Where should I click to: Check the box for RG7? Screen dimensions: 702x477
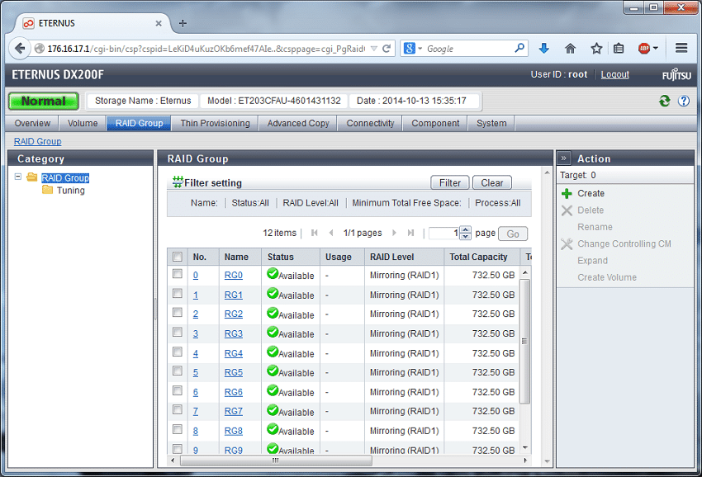point(178,409)
